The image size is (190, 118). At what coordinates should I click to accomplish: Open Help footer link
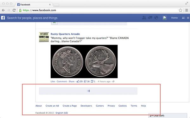coord(143,106)
